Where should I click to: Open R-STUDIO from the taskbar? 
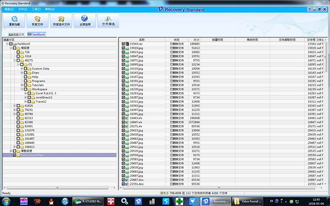(88, 202)
